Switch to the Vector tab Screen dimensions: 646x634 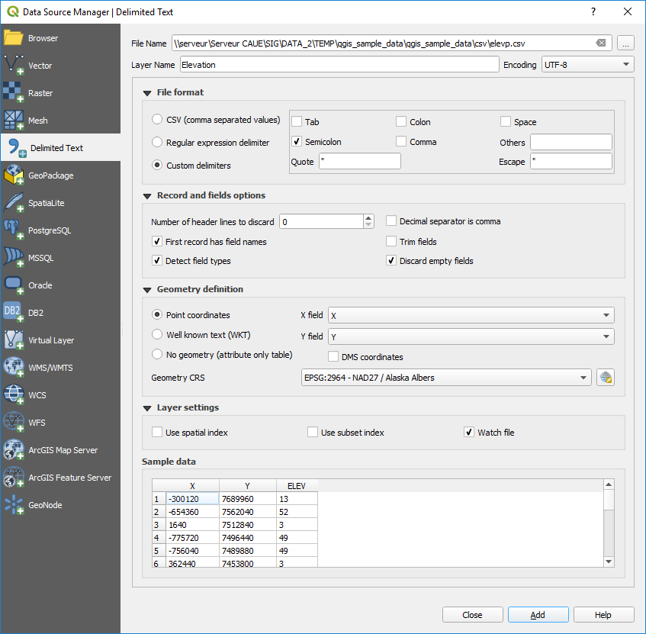click(x=40, y=66)
